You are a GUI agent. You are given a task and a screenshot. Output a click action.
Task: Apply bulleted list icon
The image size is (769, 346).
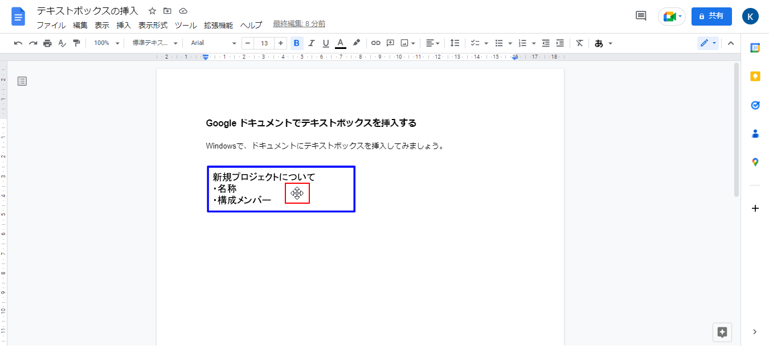pos(499,43)
